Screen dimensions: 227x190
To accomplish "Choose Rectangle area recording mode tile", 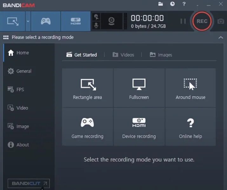I will point(87,88).
